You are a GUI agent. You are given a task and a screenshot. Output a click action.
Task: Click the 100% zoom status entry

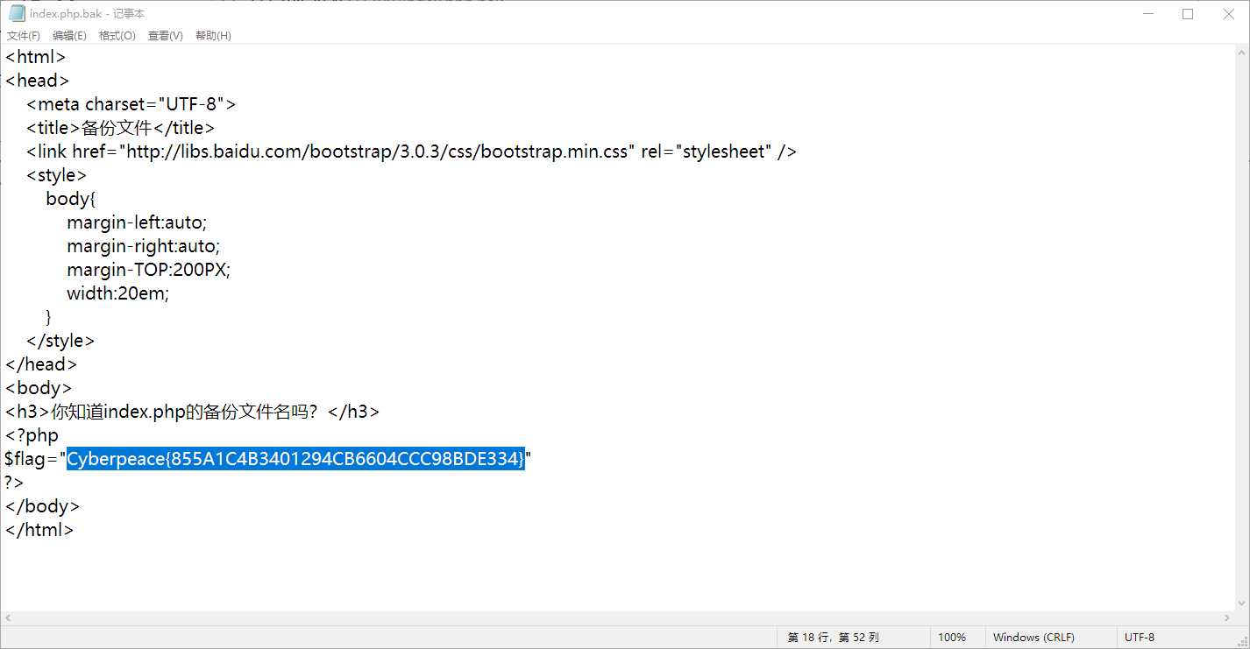pyautogui.click(x=952, y=638)
